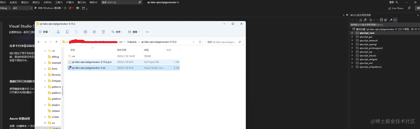
Task: Click the Cut icon in File Explorer
Action: pyautogui.click(x=58, y=32)
